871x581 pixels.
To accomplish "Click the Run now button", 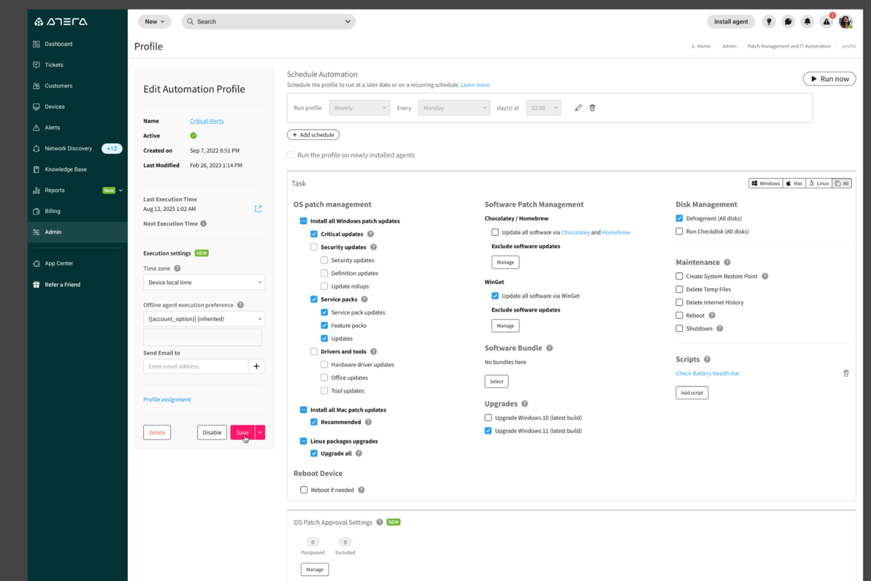I will click(829, 78).
